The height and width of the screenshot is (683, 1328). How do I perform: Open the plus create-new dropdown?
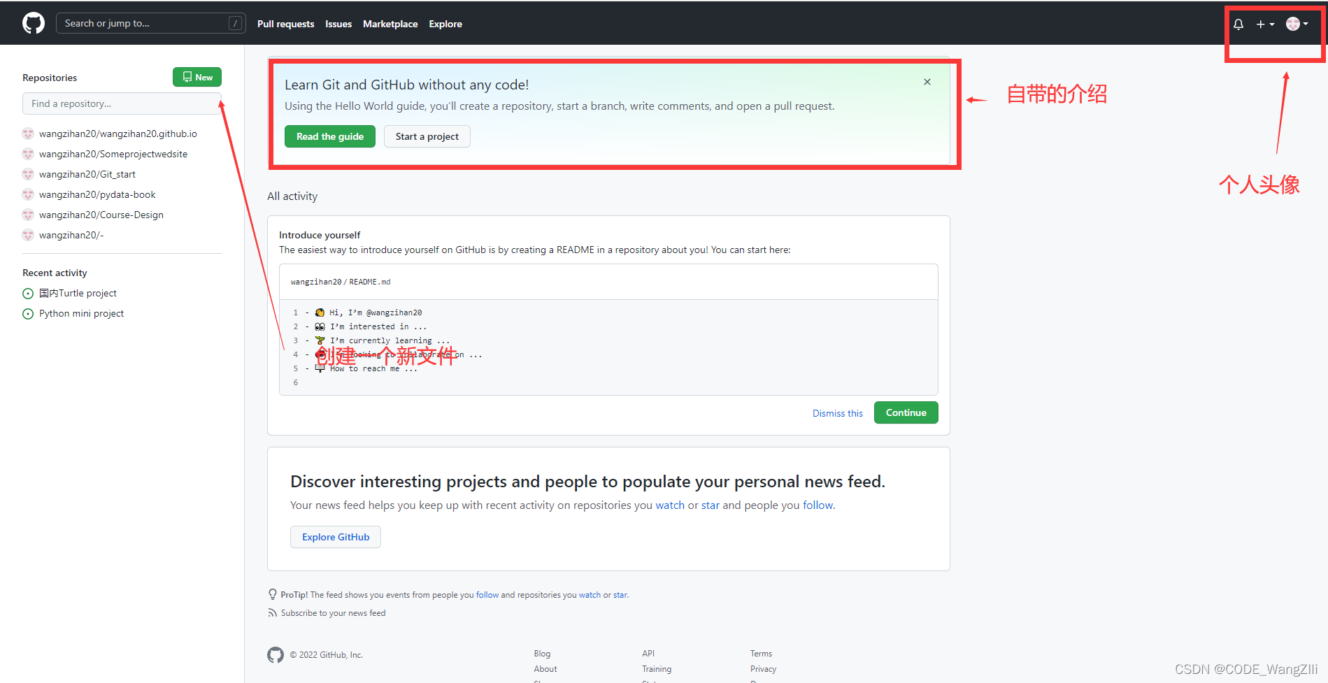[x=1265, y=24]
